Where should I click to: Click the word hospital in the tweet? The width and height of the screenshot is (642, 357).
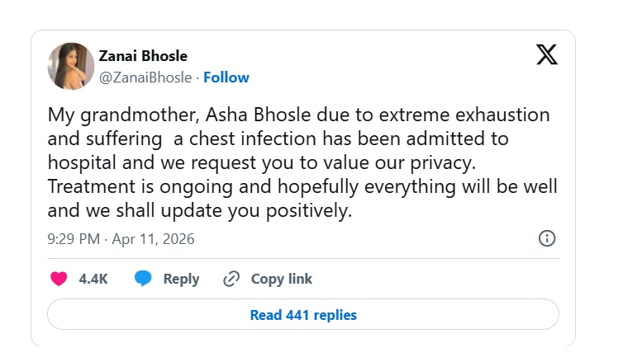81,163
